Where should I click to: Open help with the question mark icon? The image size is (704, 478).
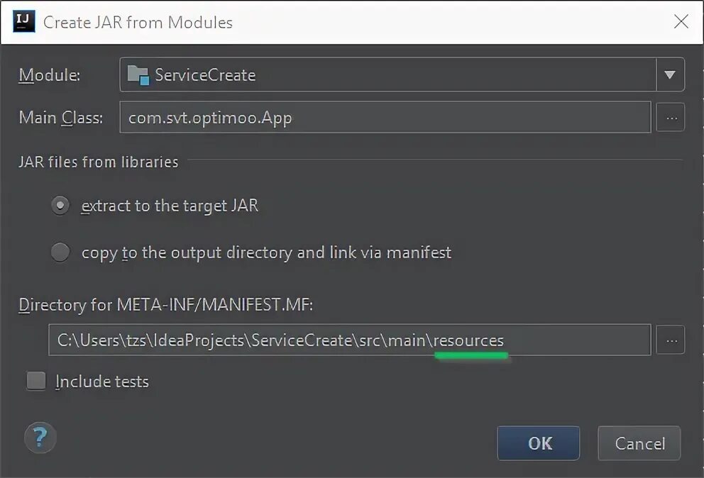tap(40, 438)
